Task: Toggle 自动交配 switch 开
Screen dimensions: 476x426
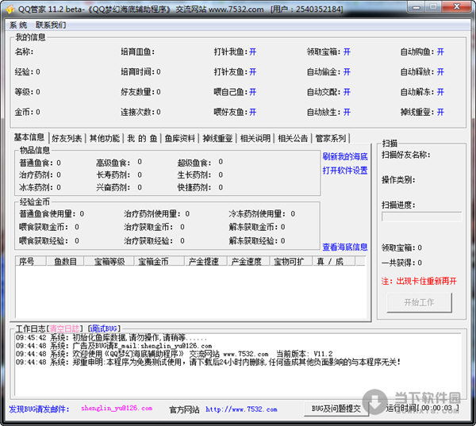Action: (347, 92)
